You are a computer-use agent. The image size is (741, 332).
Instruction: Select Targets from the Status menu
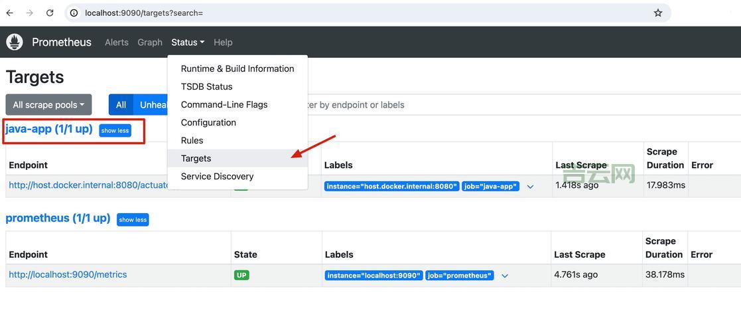tap(196, 158)
